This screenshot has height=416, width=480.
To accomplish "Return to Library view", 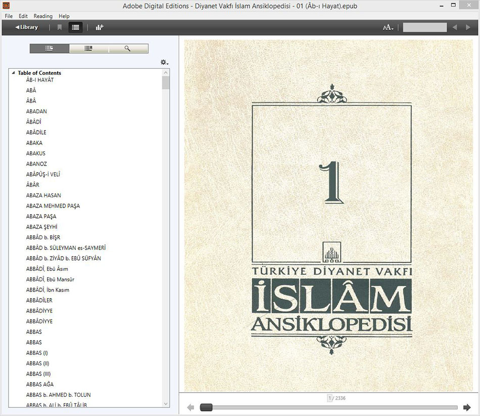I will pyautogui.click(x=27, y=27).
